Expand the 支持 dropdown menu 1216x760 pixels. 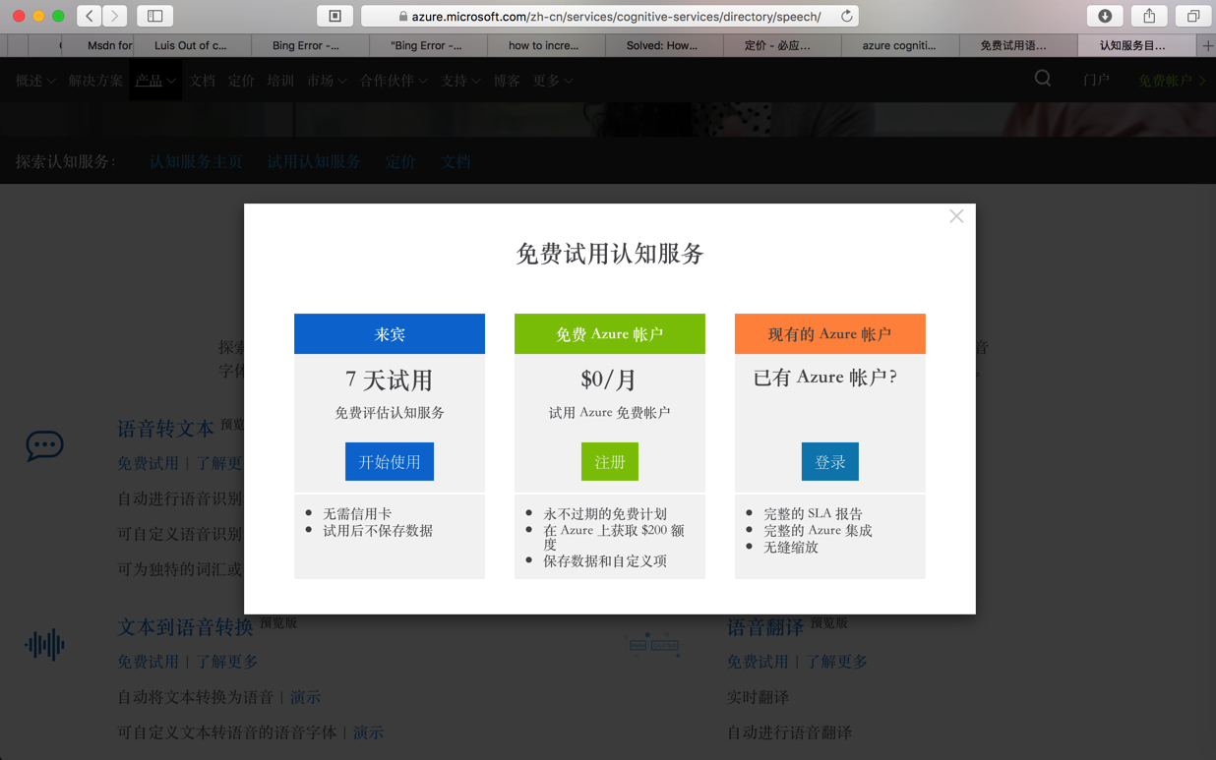coord(460,81)
